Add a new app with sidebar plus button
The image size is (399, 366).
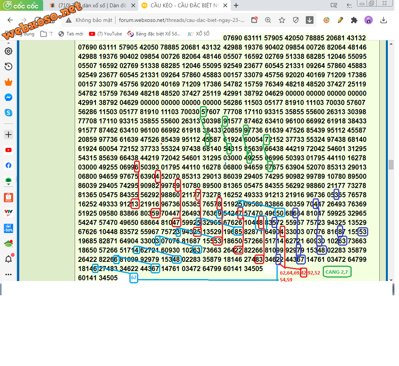point(8,135)
